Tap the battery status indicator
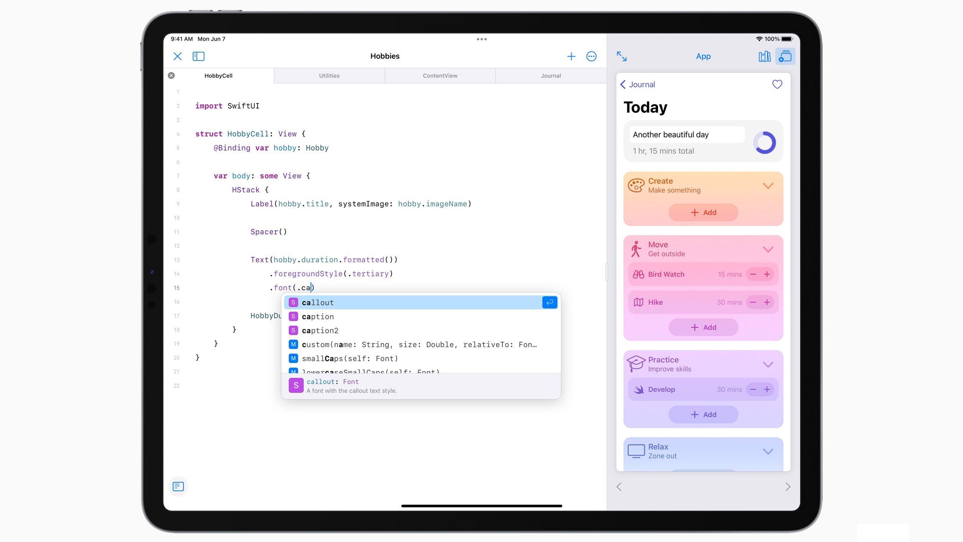 786,39
